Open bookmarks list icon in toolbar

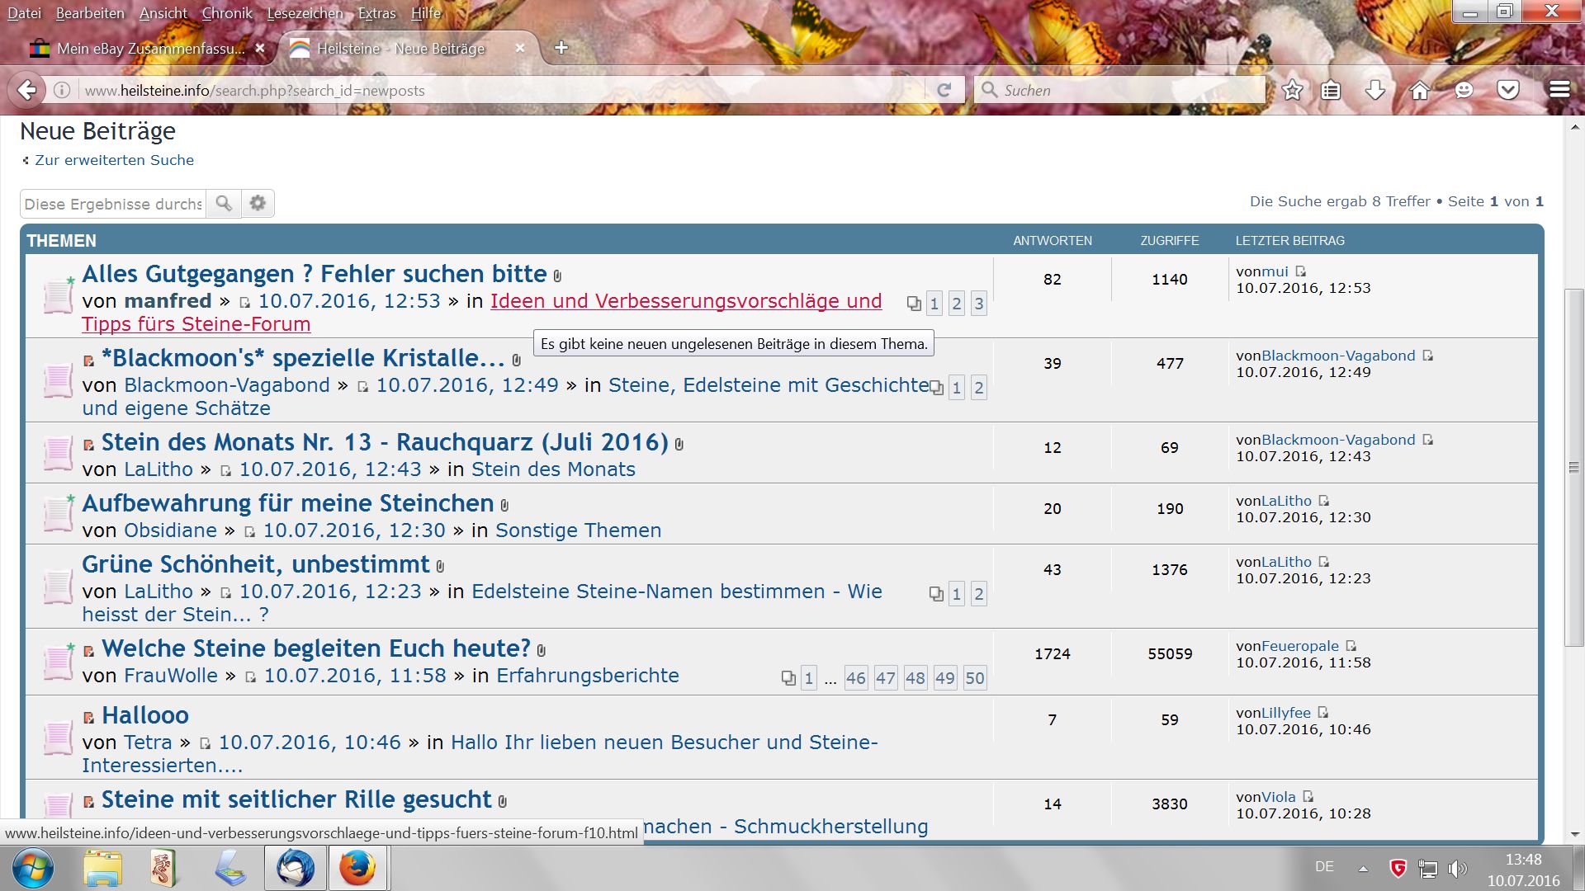tap(1331, 90)
